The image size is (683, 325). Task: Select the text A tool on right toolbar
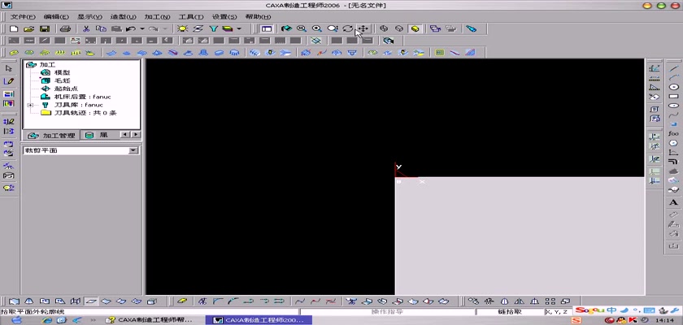coord(673,202)
